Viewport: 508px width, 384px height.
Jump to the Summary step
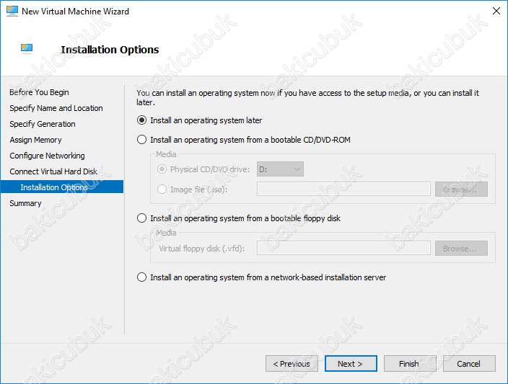point(25,203)
